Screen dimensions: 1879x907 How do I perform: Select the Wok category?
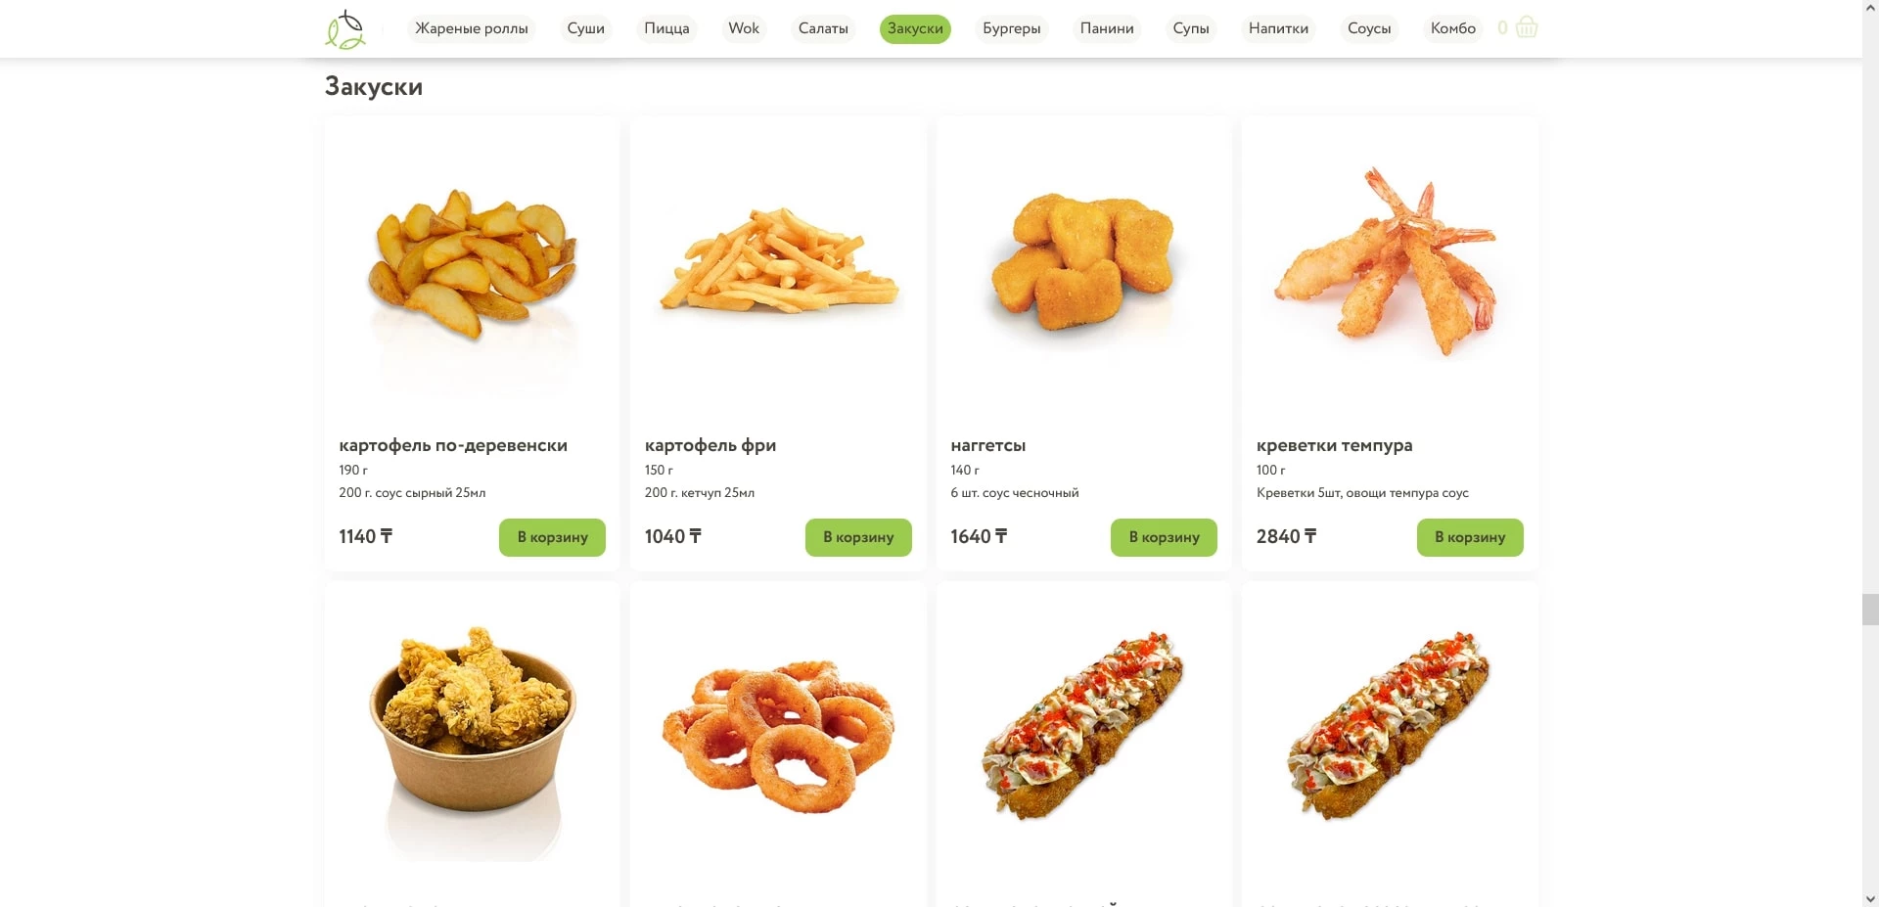coord(744,28)
